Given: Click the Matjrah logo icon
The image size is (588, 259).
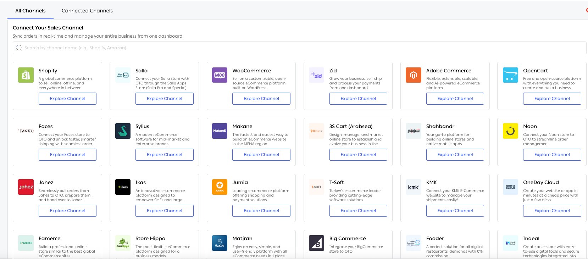Looking at the screenshot, I should point(220,243).
